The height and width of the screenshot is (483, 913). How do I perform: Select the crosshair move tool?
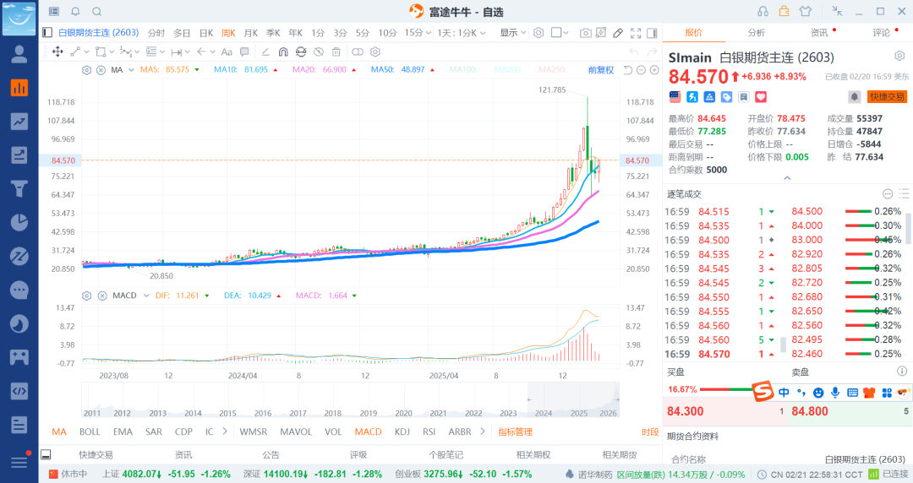57,52
